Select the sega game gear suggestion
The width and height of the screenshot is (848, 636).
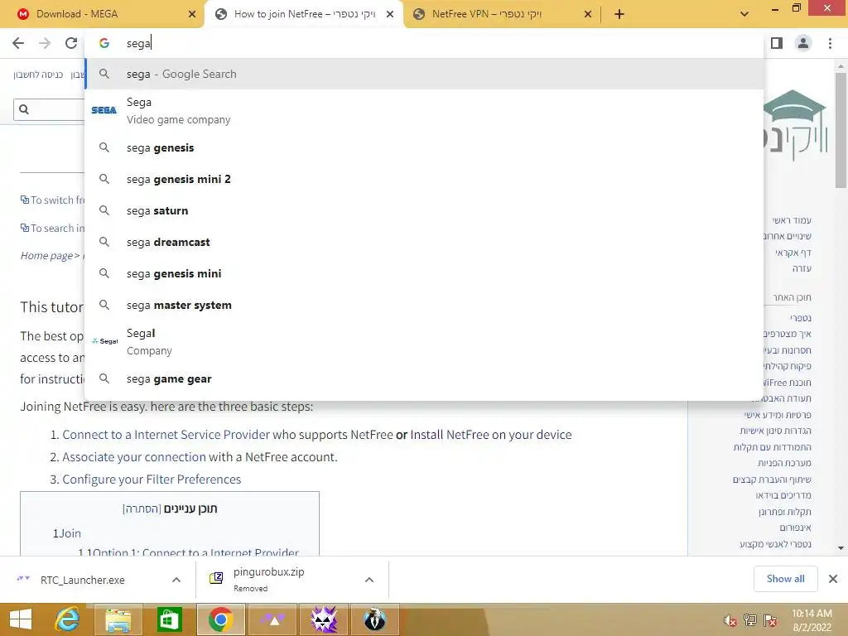tap(425, 378)
